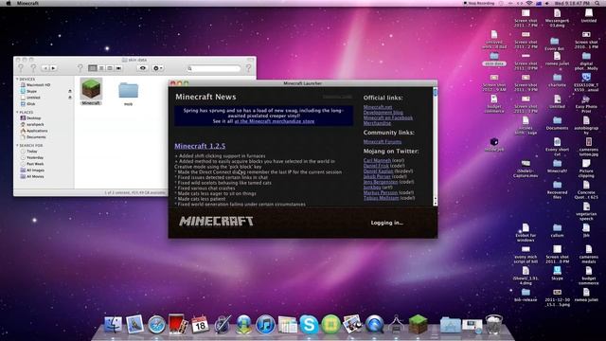Viewport: 606px width, 341px height.
Task: Open iCal calendar in the Dock
Action: click(200, 324)
